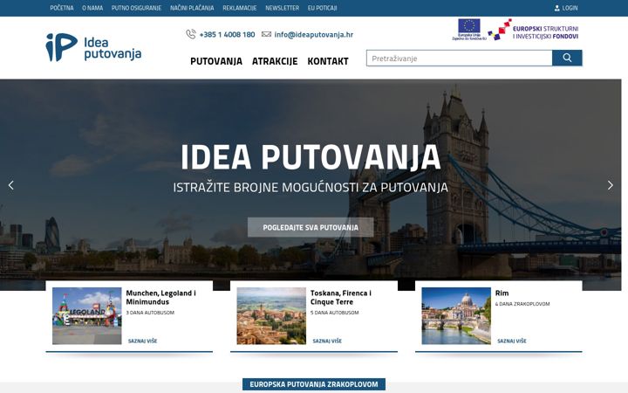Open NAČINI PLAĆANJA in the top menu

[192, 8]
